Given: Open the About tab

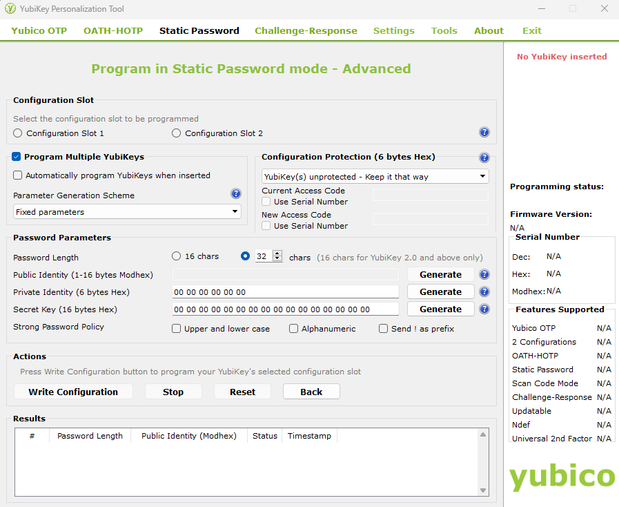Looking at the screenshot, I should (489, 31).
